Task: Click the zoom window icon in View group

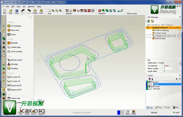Action: [49, 11]
